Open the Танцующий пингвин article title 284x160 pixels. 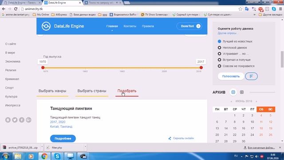pos(71,108)
